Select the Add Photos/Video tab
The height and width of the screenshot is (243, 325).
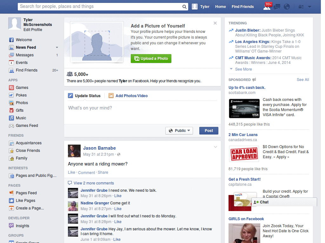[x=128, y=96]
